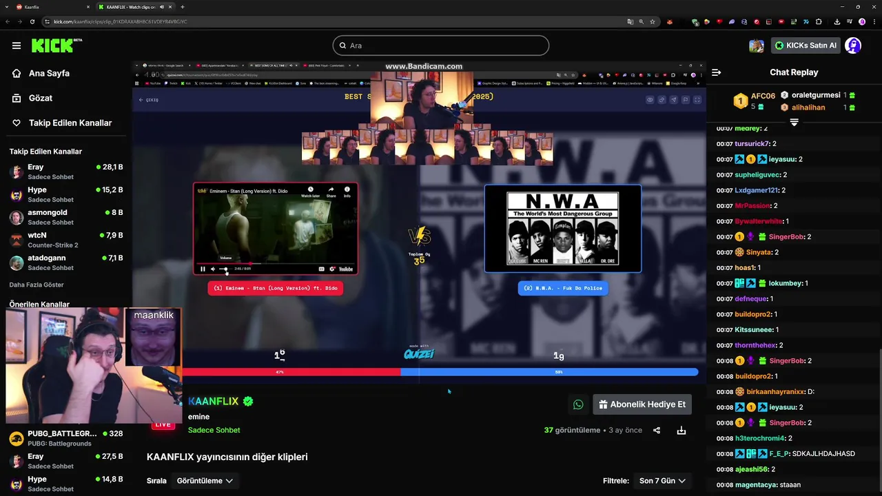882x496 pixels.
Task: Click the translate page icon in address bar
Action: point(630,21)
